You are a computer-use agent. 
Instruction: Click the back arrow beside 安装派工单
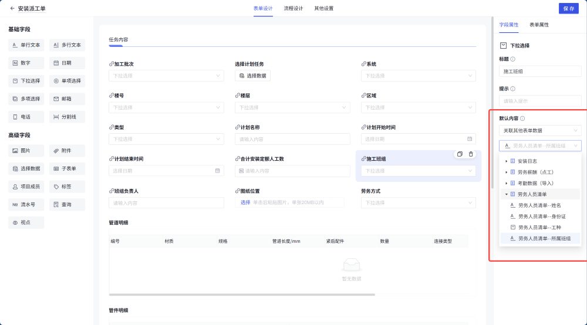pos(12,9)
